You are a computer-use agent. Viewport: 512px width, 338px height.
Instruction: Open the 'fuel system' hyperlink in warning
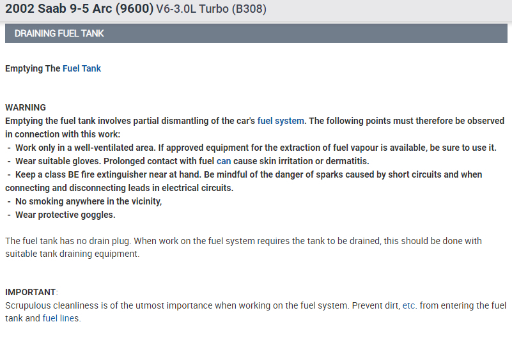[x=281, y=120]
